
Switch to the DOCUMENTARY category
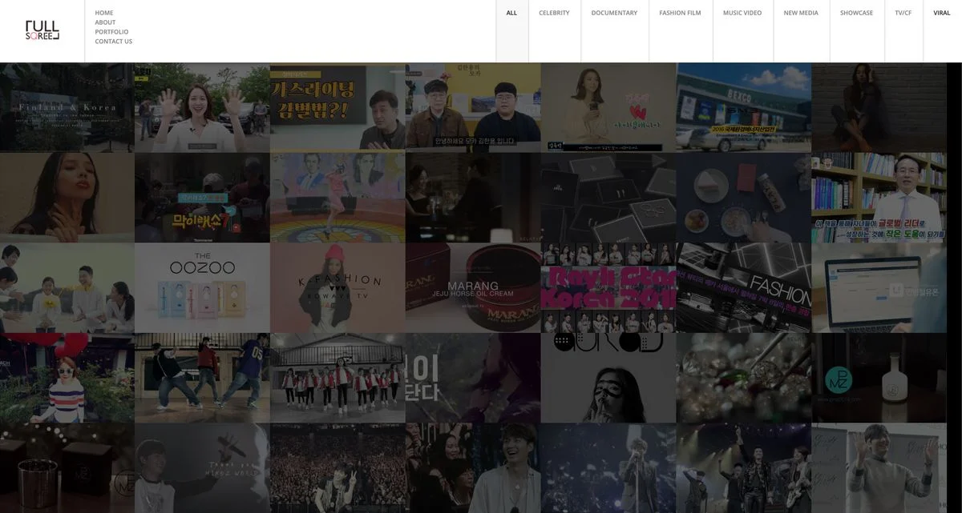614,13
